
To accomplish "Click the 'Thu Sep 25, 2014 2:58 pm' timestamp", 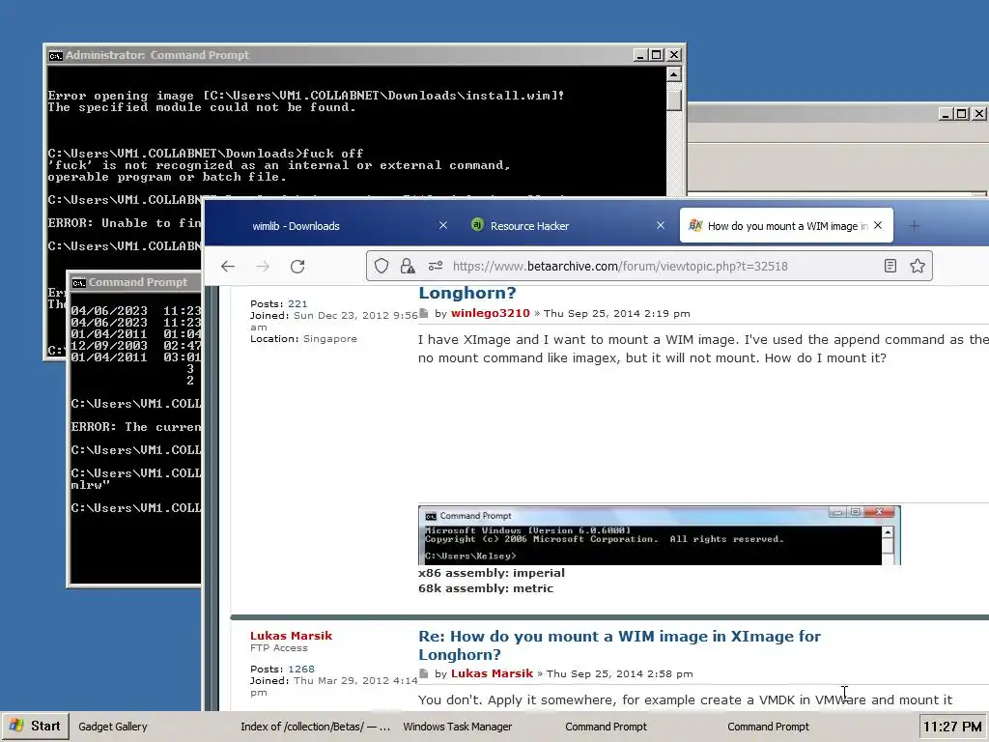I will 619,673.
